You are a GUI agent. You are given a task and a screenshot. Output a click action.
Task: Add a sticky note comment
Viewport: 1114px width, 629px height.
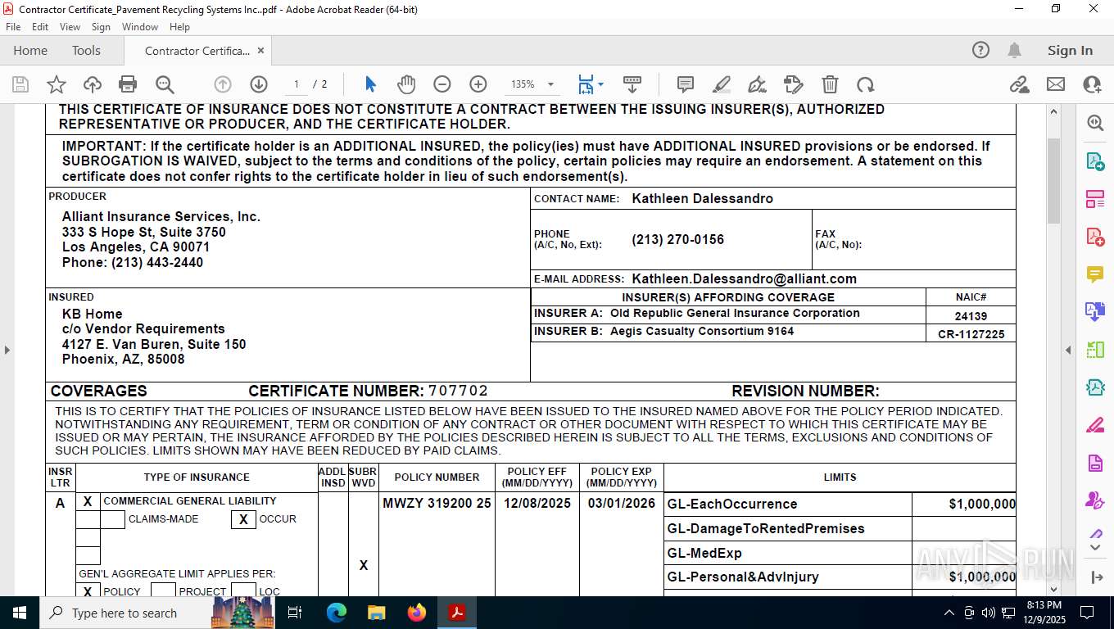686,84
